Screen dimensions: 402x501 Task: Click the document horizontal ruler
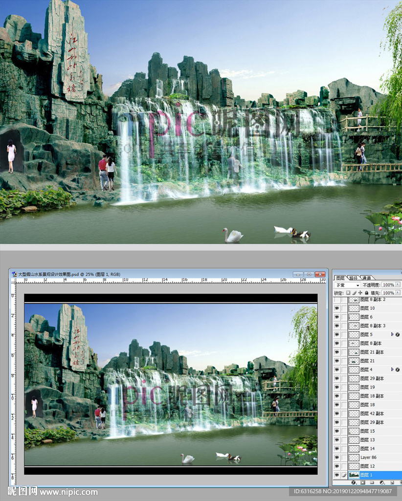[171, 280]
